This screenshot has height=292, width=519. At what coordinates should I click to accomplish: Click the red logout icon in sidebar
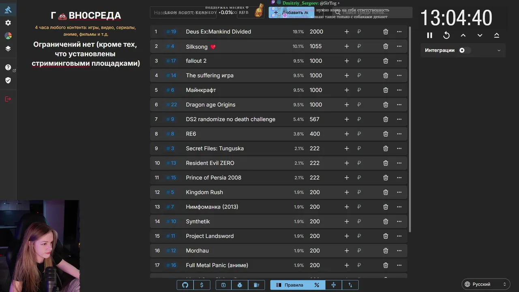click(8, 99)
